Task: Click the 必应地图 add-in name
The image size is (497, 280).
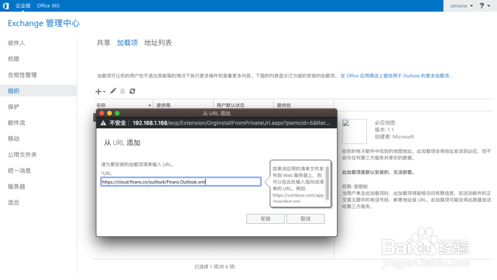Action: (x=385, y=123)
